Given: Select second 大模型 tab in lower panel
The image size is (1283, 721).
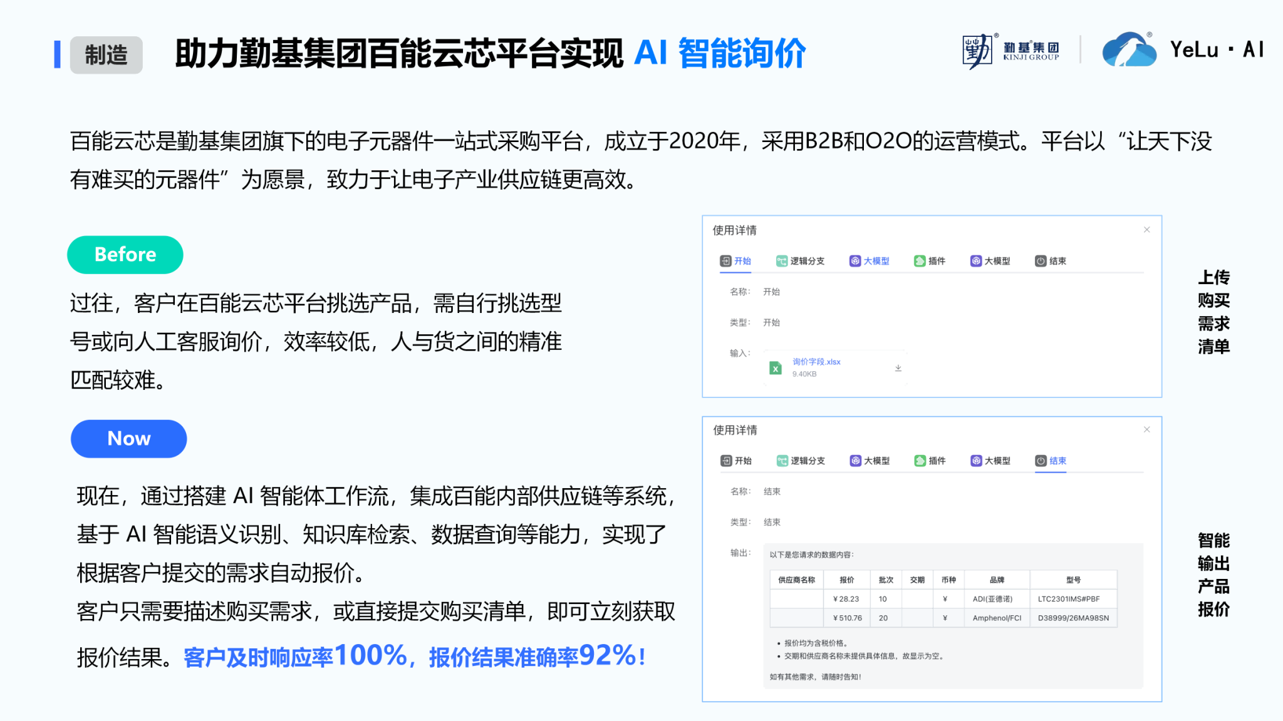Looking at the screenshot, I should [x=990, y=461].
